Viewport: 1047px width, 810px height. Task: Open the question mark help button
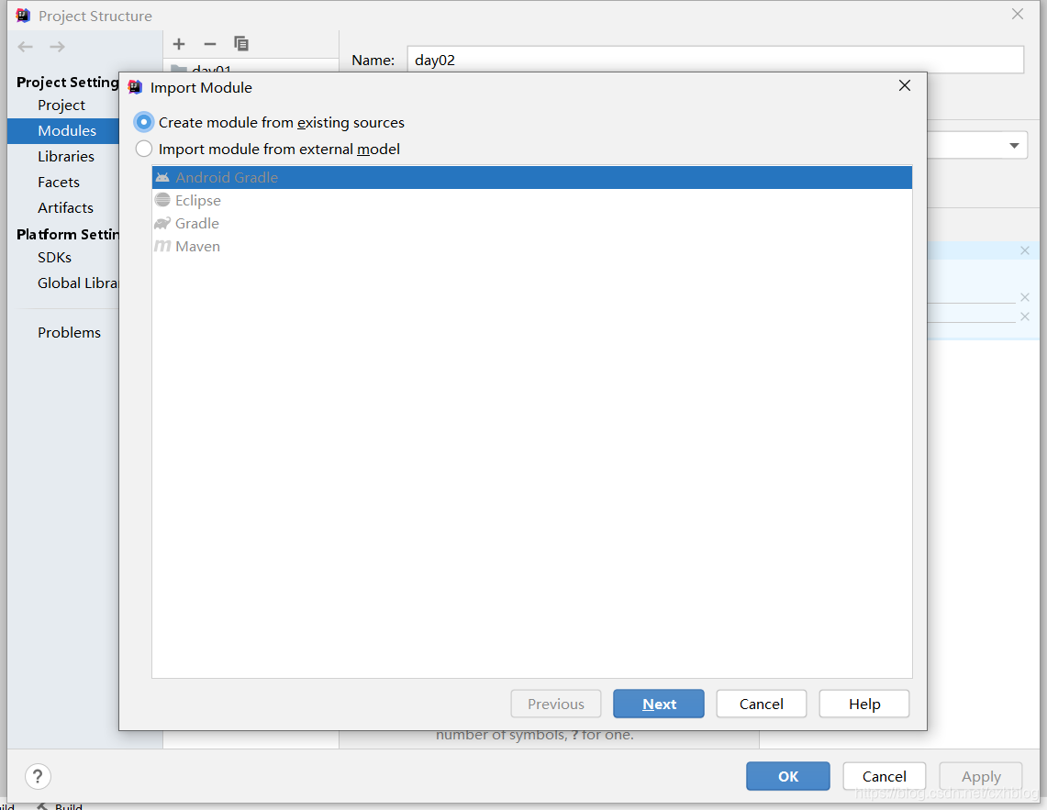[x=38, y=776]
